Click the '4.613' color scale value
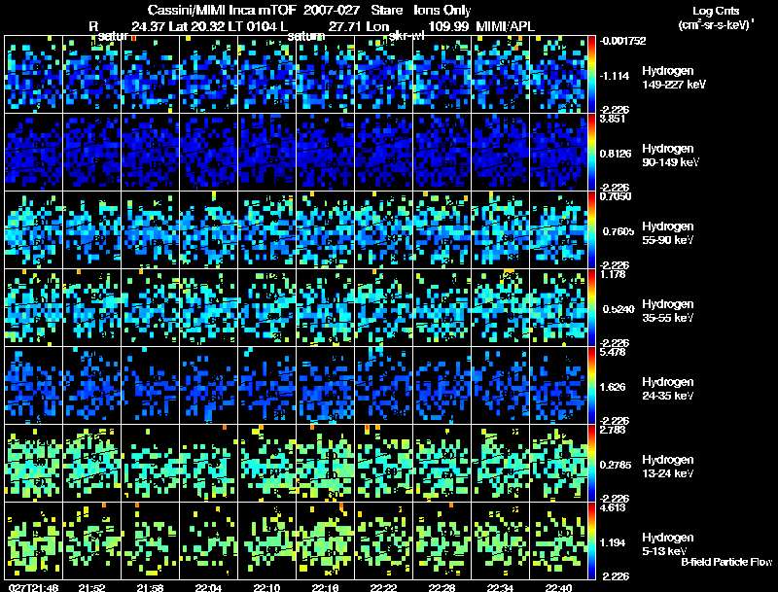The width and height of the screenshot is (778, 592). point(613,508)
